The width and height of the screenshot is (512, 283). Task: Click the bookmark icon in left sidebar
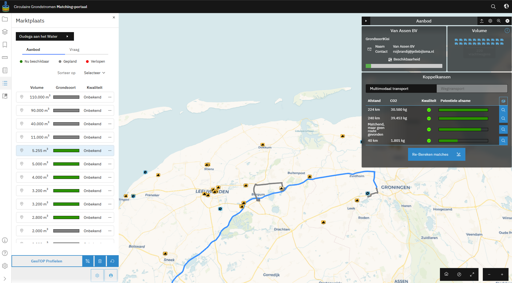tap(5, 45)
